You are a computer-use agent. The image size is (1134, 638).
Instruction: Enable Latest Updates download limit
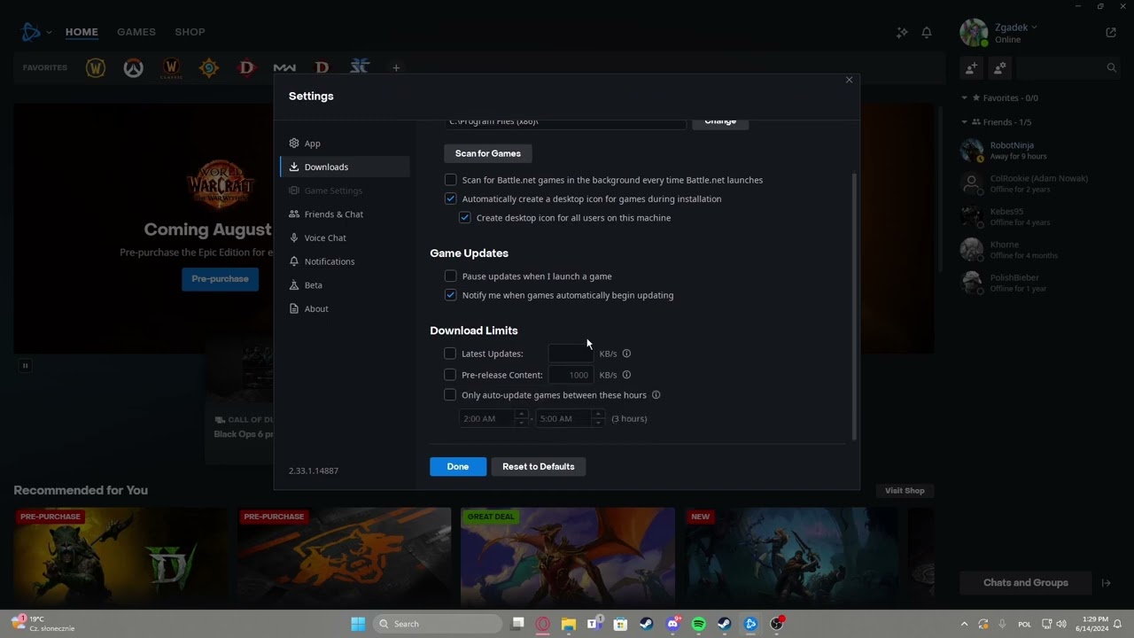tap(450, 354)
